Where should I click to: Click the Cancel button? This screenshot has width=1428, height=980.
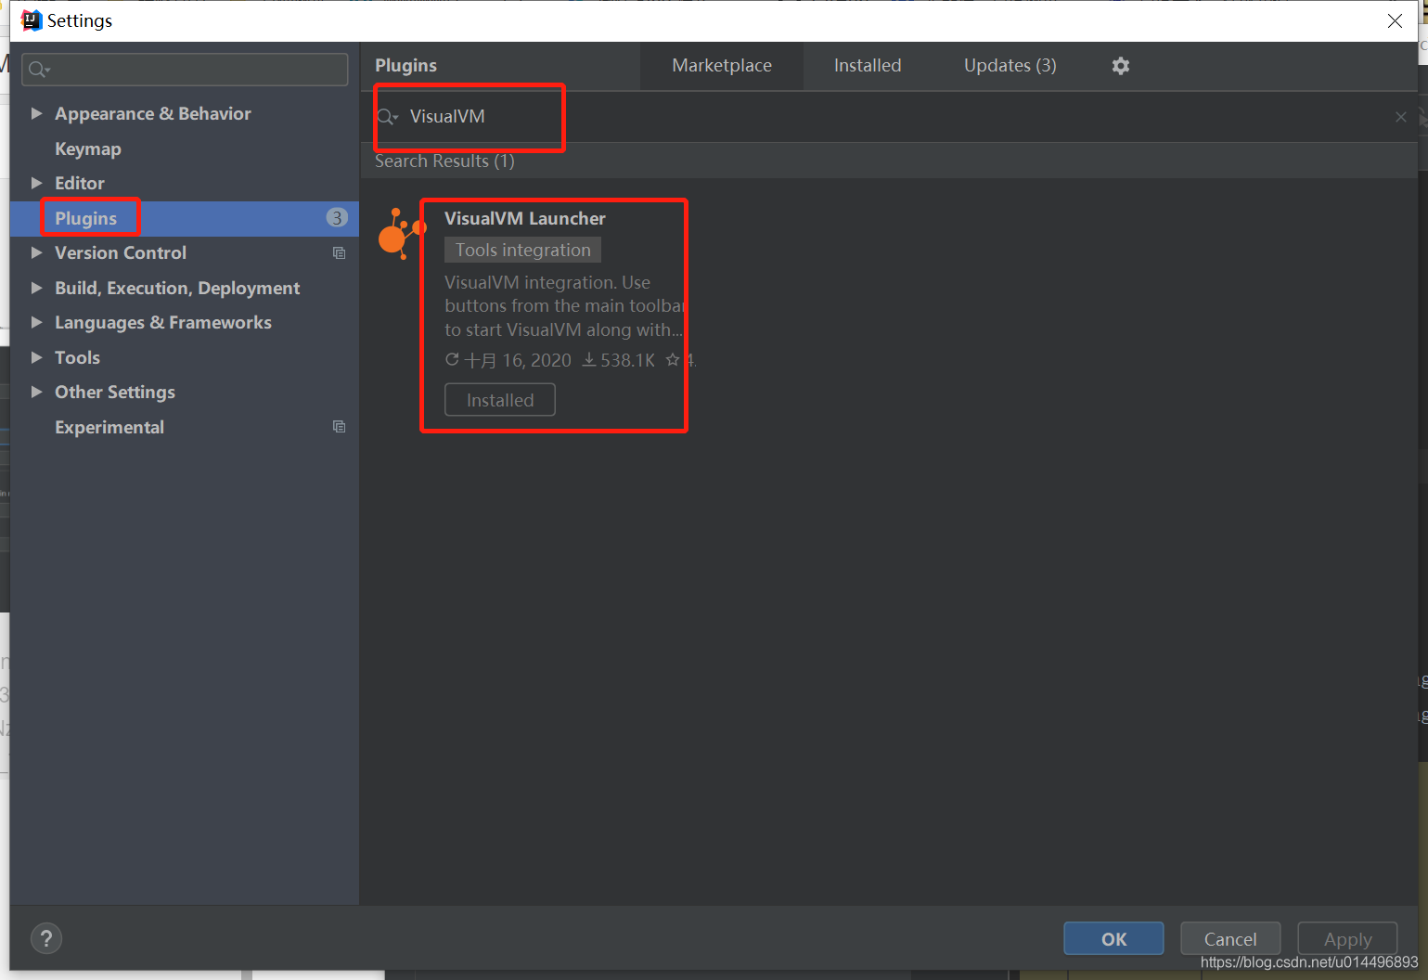click(1230, 938)
